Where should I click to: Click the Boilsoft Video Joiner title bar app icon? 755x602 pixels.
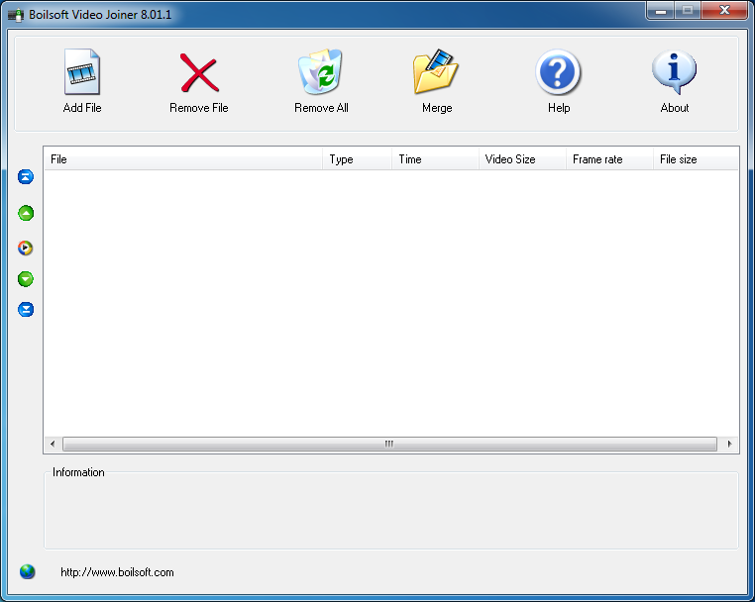click(x=16, y=15)
